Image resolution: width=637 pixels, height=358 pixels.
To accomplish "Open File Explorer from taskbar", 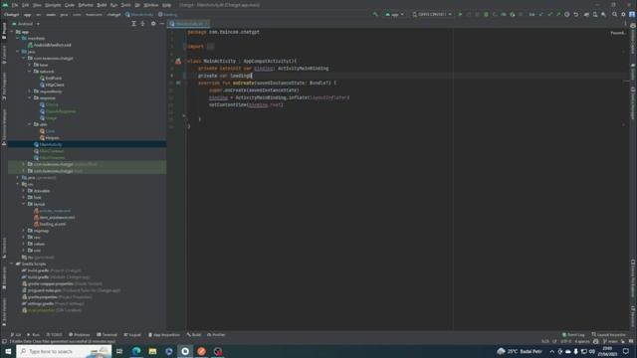I will point(152,351).
